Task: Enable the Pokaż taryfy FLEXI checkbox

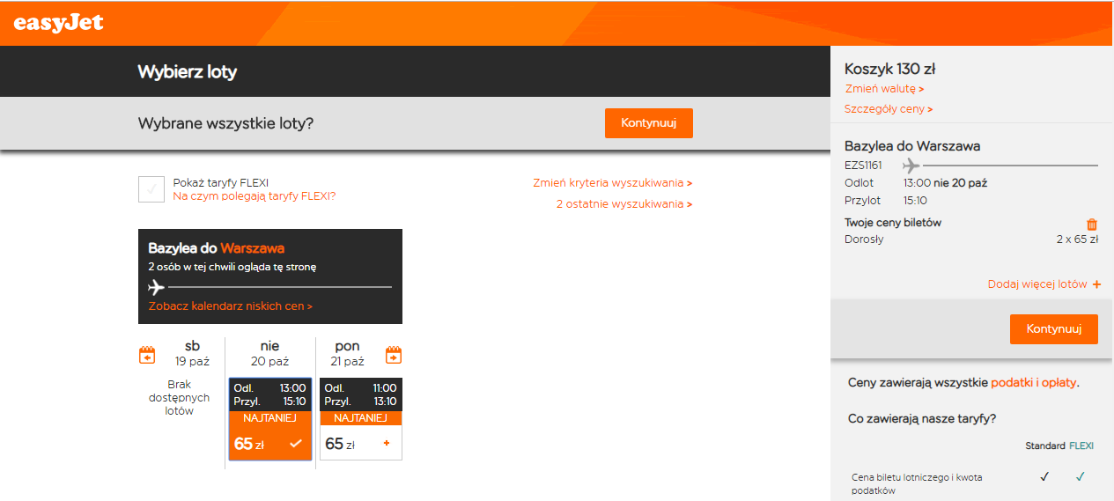Action: coord(151,189)
